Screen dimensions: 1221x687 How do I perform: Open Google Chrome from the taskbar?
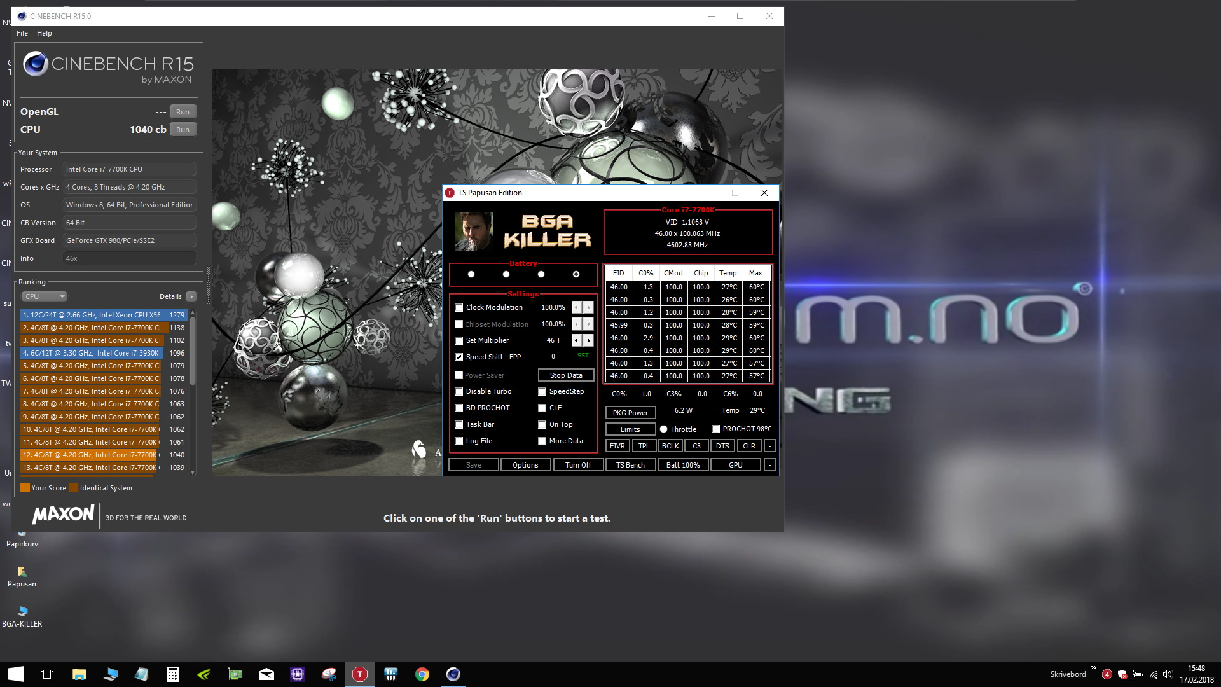(x=422, y=674)
